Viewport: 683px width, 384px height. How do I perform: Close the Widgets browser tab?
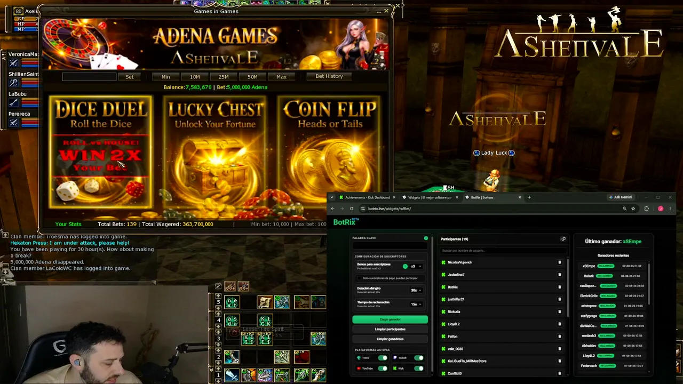point(457,197)
